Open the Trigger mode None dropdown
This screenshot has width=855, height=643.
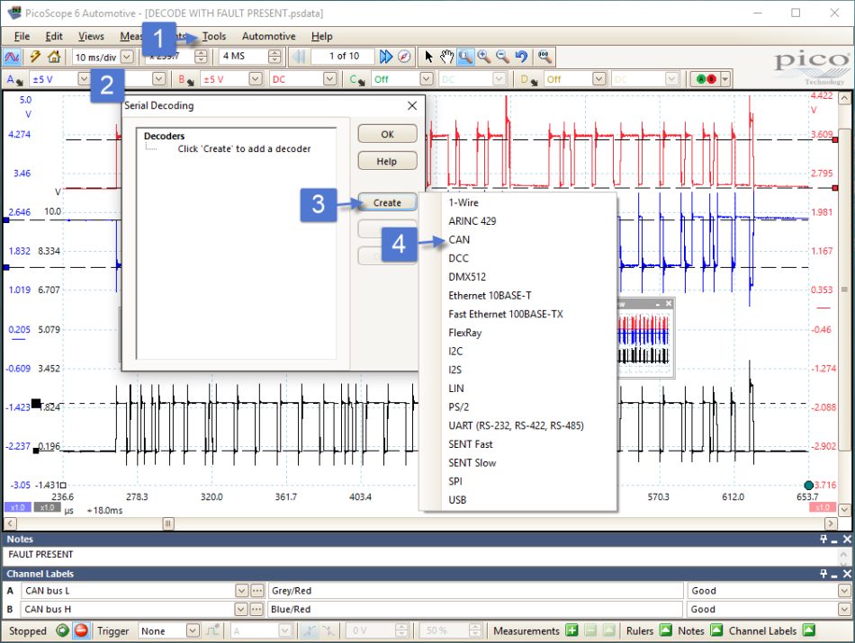(x=193, y=630)
